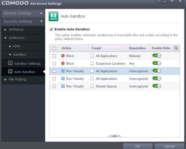
Task: Expand the HIPS tree node
Action: click(x=10, y=46)
